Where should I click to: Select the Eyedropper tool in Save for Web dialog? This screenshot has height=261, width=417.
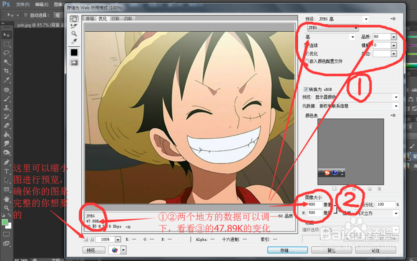[74, 41]
